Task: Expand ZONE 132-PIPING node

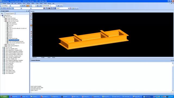Action: 4,18
